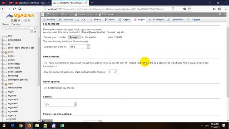Viewport: 229px width, 129px height.
Task: Open phpMyAdmin Home icon in navigation panel
Action: click(12, 20)
